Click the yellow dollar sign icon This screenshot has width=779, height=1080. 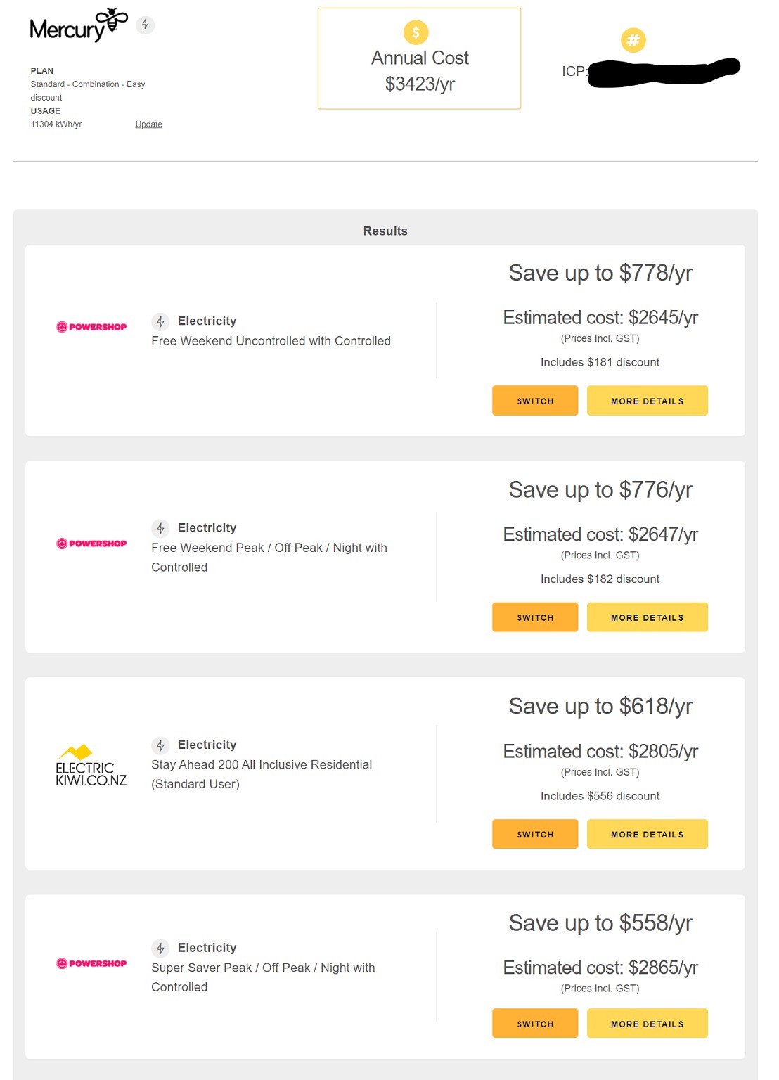click(x=416, y=32)
